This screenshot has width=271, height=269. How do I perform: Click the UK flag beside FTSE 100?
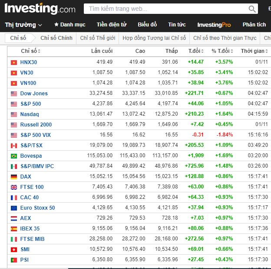[x=14, y=187]
